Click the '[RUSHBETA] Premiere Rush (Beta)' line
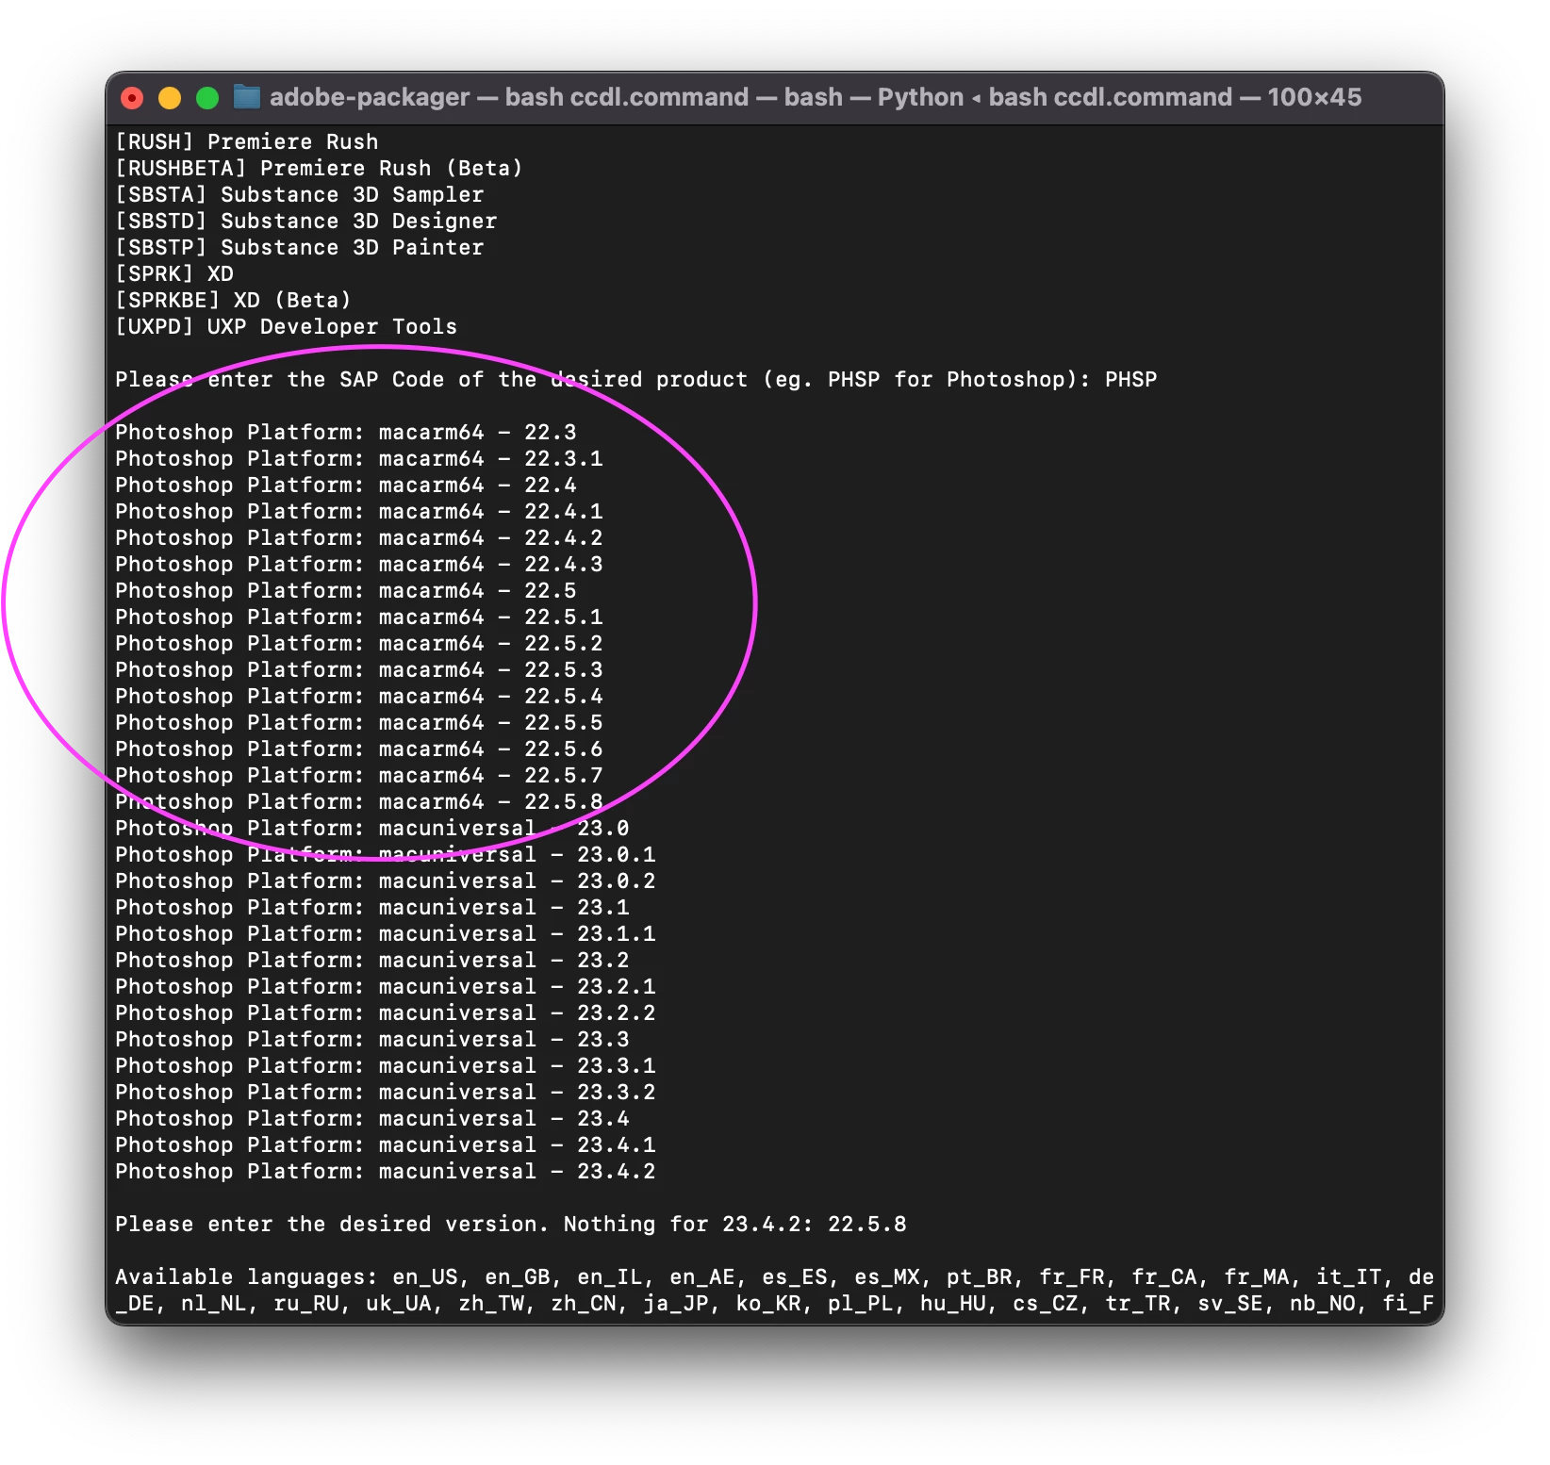The width and height of the screenshot is (1550, 1465). [319, 169]
